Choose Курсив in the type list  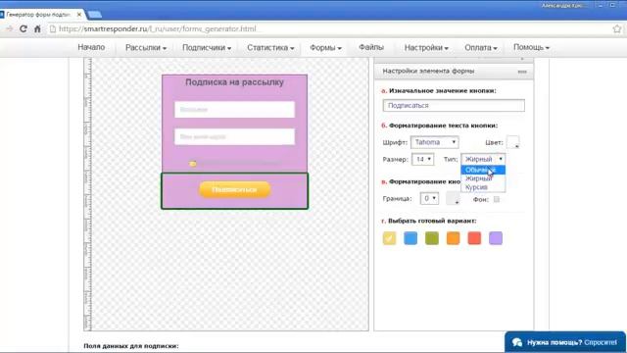[483, 187]
